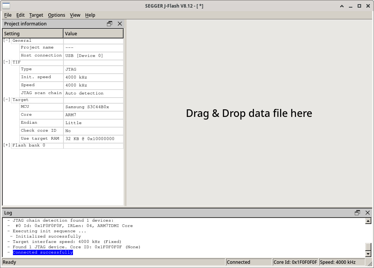Open the Edit menu

coord(21,15)
